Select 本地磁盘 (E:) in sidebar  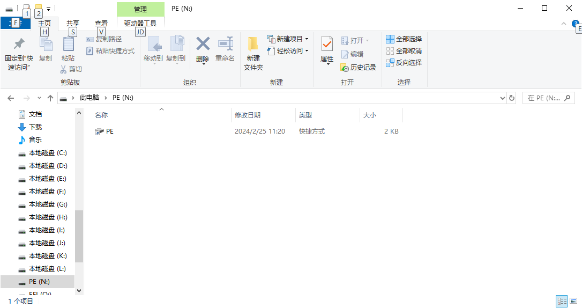point(43,179)
